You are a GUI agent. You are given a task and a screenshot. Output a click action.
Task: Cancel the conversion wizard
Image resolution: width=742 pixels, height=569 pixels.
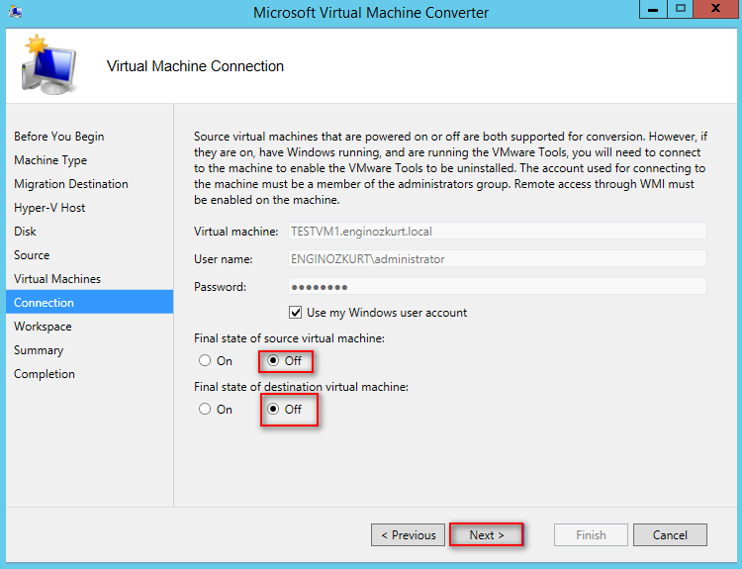670,535
